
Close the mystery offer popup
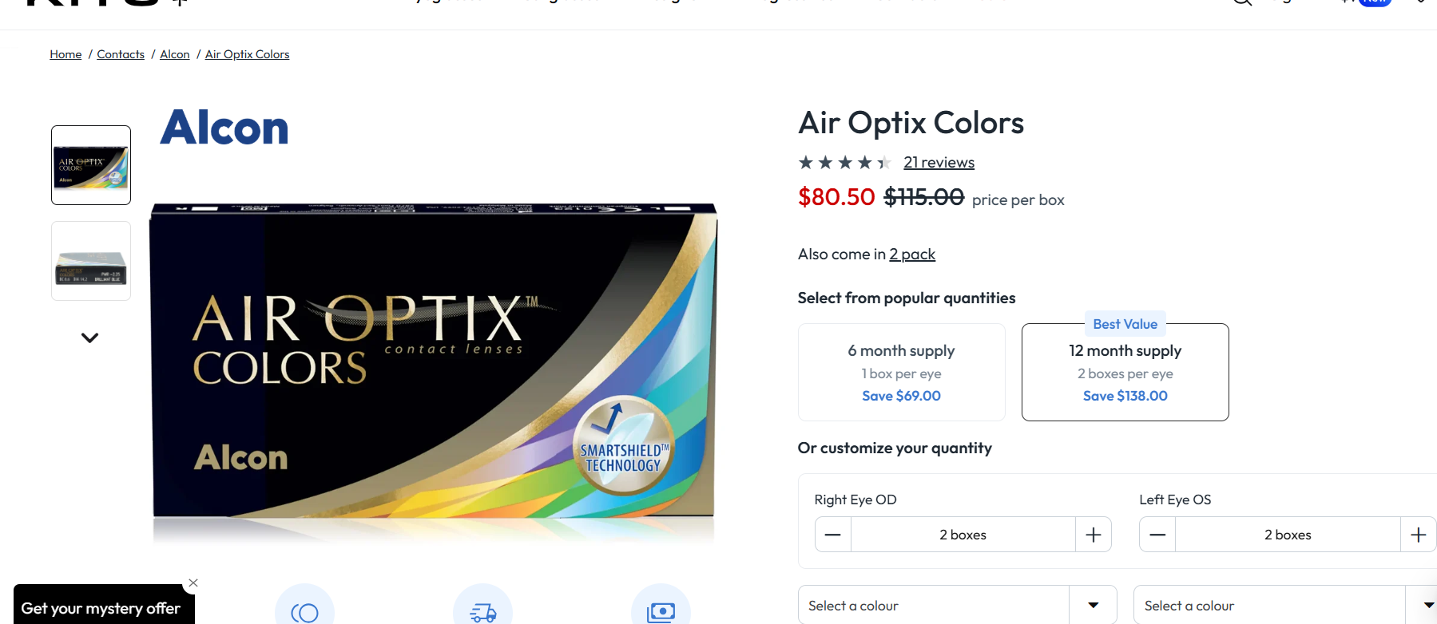click(193, 583)
